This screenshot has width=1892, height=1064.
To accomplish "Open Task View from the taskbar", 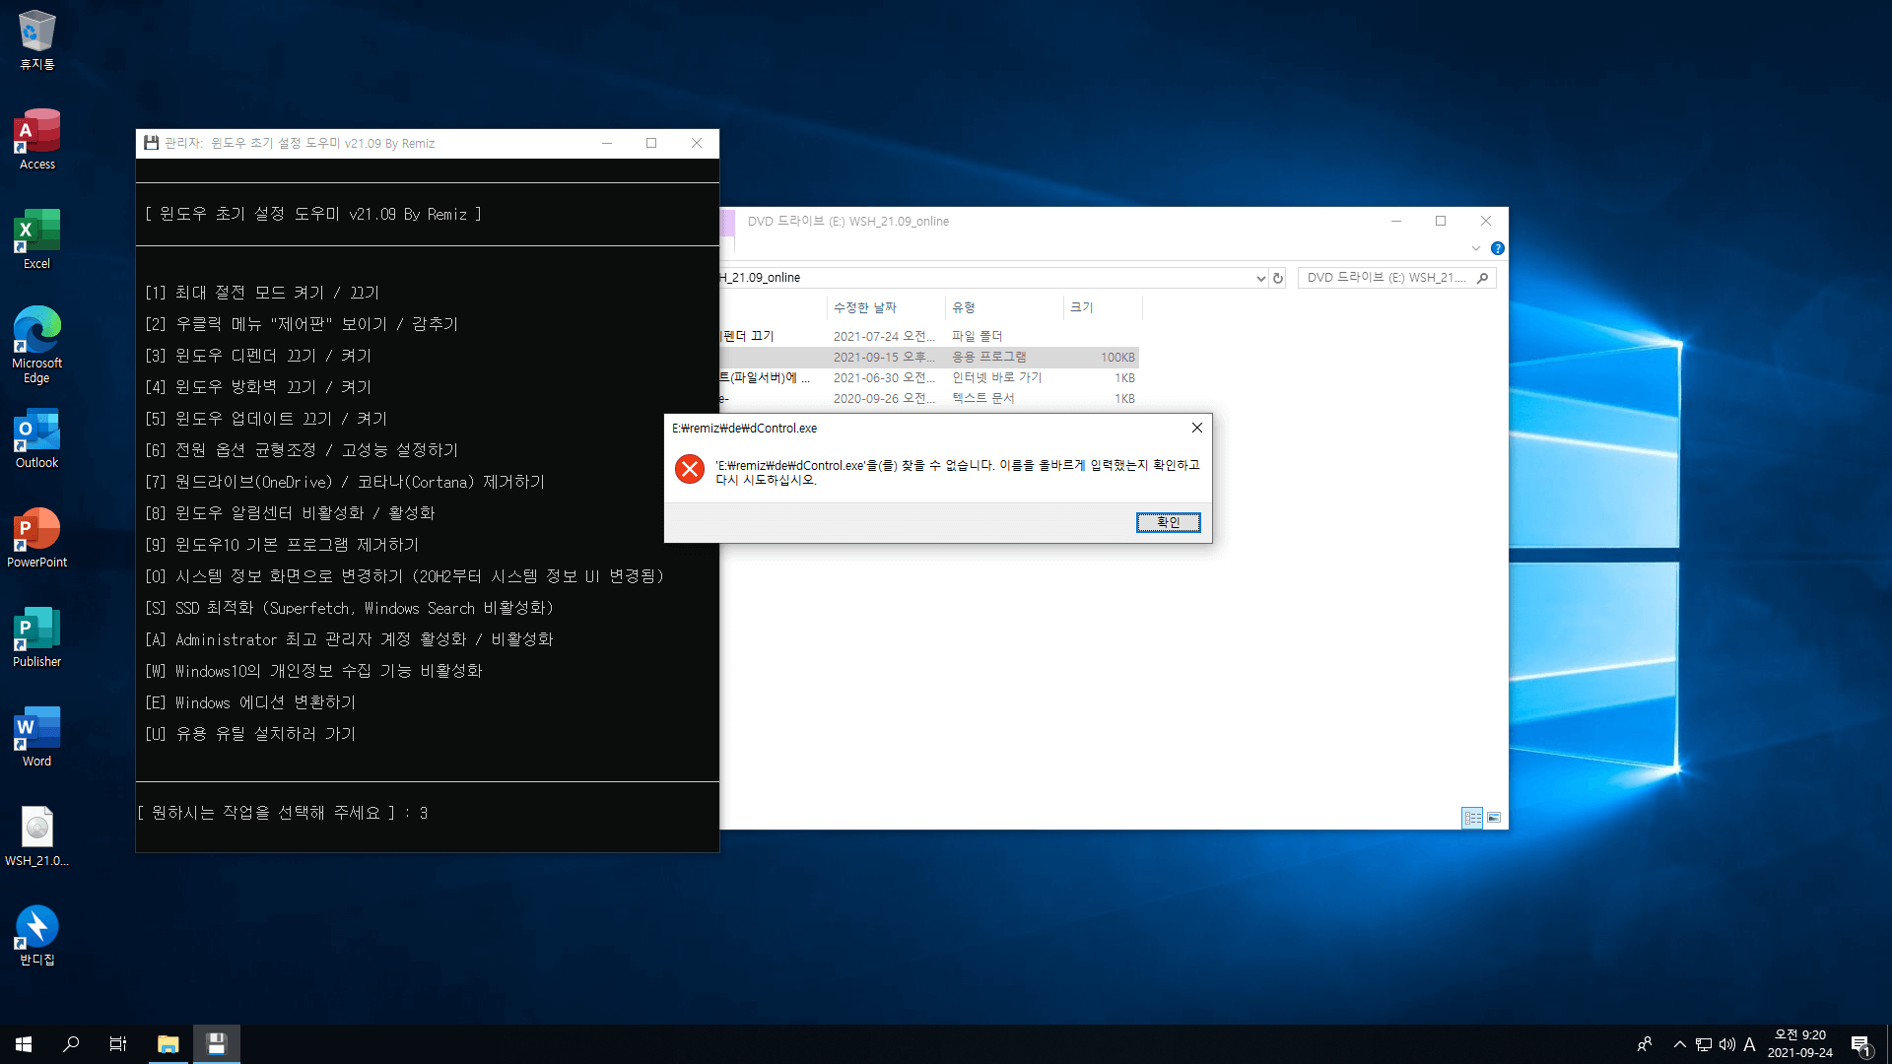I will point(118,1044).
